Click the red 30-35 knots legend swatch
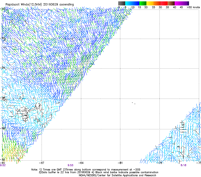The image size is (201, 177). pos(164,3)
